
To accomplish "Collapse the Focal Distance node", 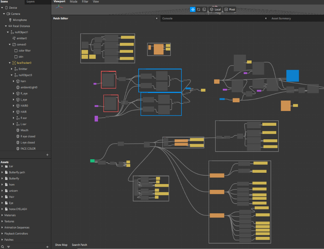I will click(6, 26).
